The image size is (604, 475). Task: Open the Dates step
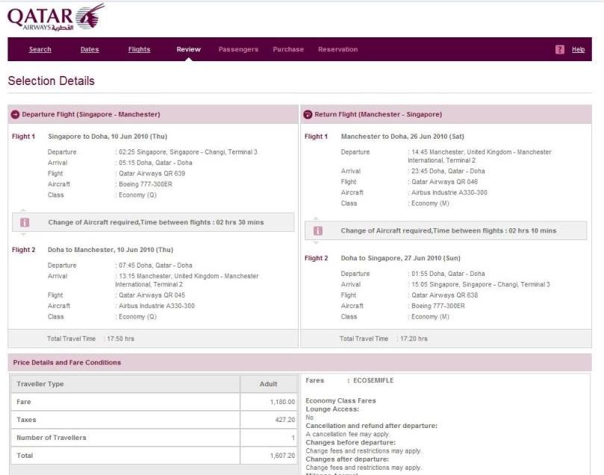click(90, 49)
